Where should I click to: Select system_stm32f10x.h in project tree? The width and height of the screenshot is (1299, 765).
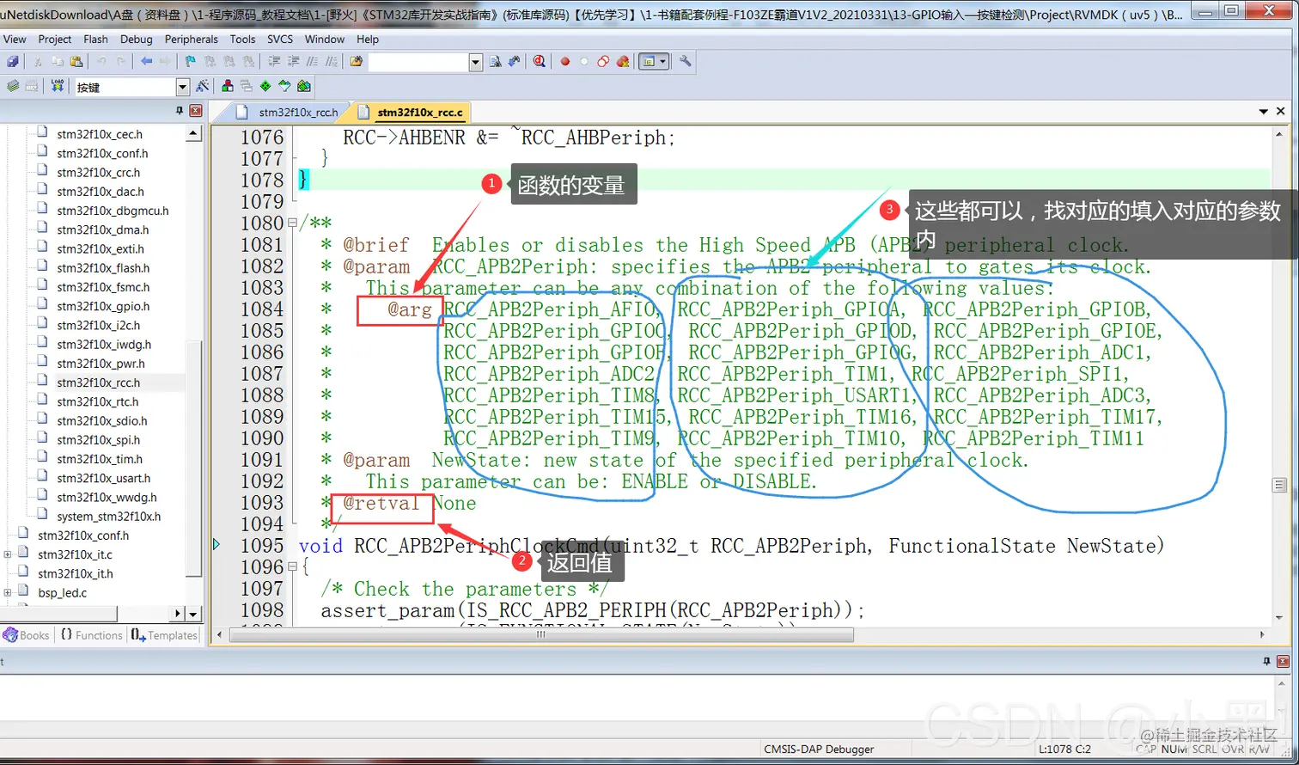(x=108, y=517)
